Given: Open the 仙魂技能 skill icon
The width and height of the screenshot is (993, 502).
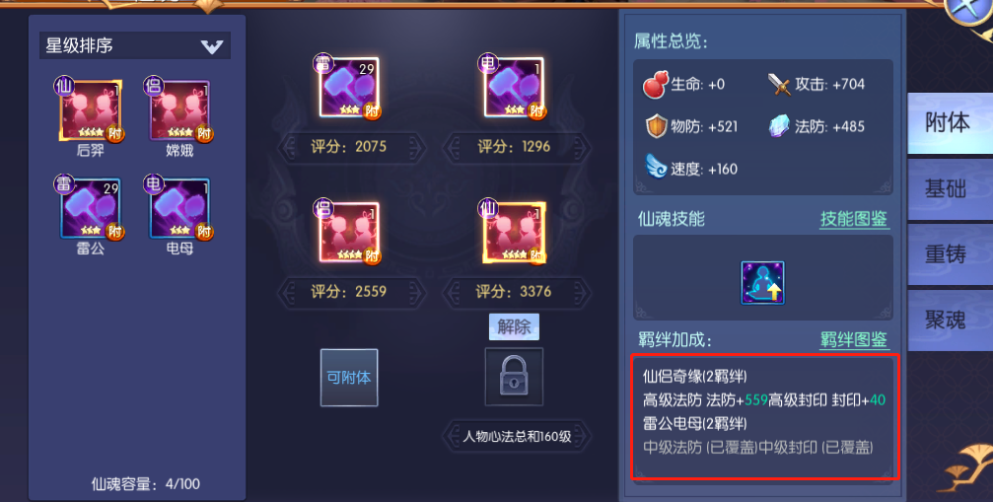Looking at the screenshot, I should tap(762, 283).
